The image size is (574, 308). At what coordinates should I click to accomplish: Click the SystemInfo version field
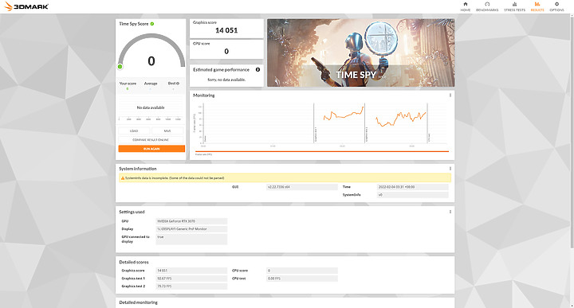click(413, 195)
